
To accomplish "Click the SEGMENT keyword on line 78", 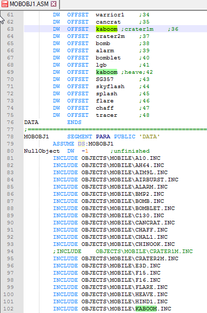I will pyautogui.click(x=79, y=137).
